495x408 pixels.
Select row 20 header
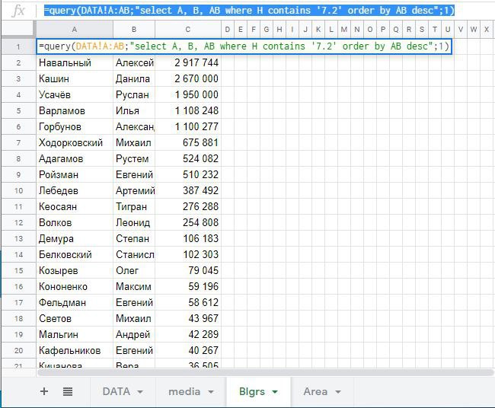pos(18,350)
